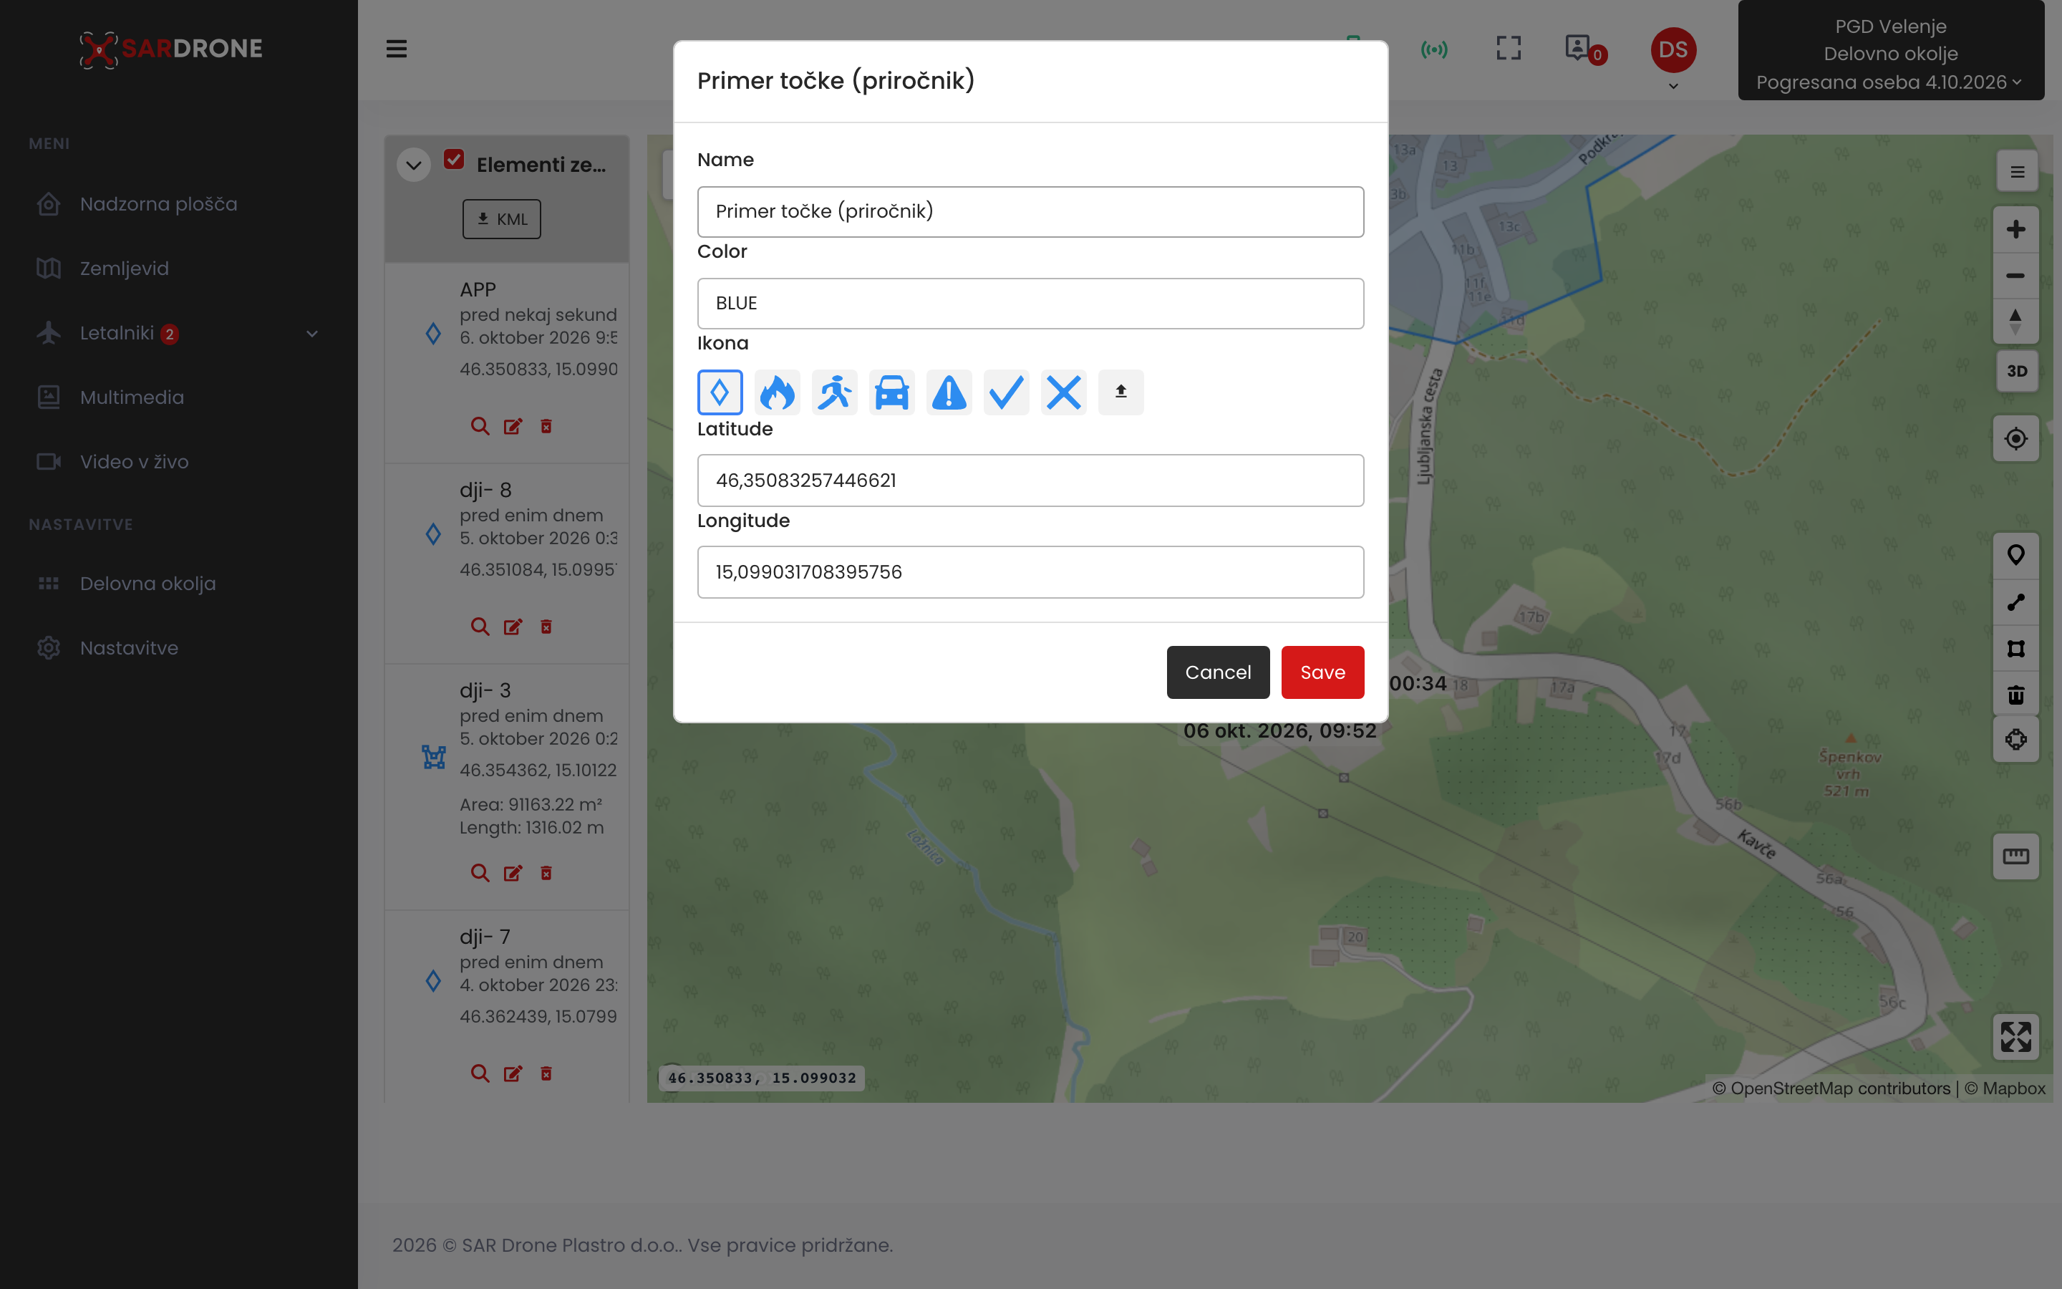
Task: Choose the fire icon for the point
Action: point(776,392)
